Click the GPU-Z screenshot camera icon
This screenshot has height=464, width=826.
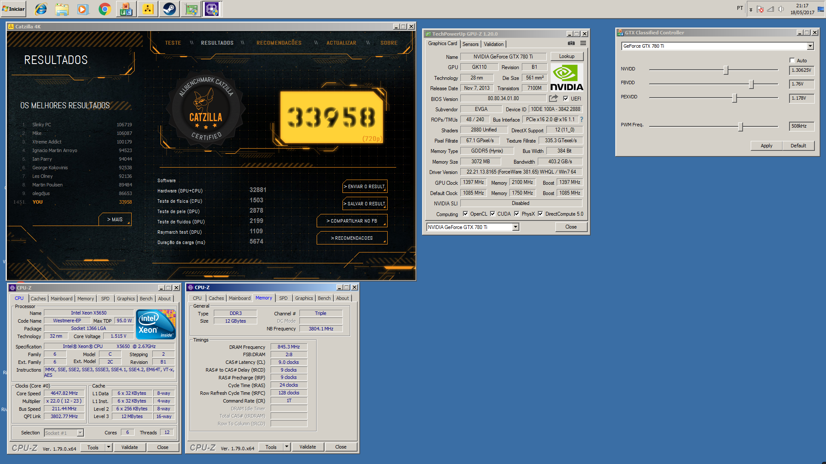click(571, 43)
